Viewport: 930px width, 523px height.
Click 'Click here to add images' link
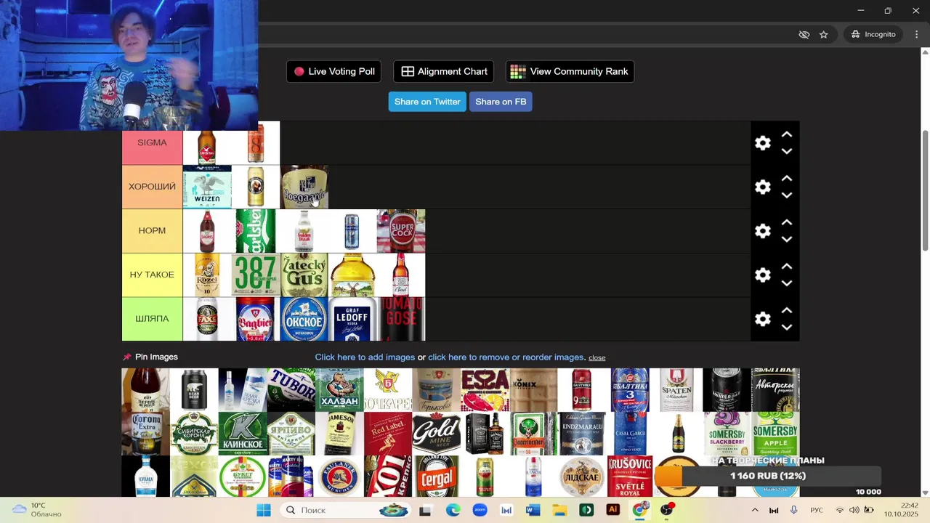coord(365,357)
